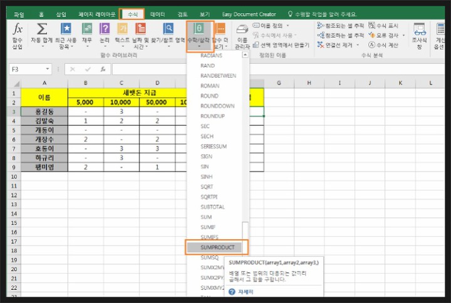Open the Name Manager (이름 관리자)
The image size is (451, 303).
[242, 36]
